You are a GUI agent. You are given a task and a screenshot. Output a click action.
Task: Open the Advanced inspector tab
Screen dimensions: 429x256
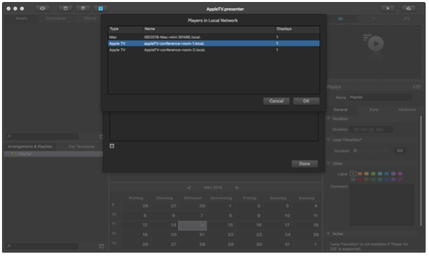[x=406, y=110]
